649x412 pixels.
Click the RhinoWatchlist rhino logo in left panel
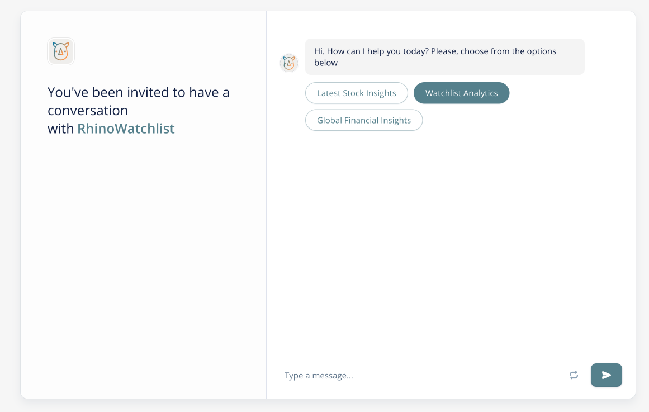point(61,51)
